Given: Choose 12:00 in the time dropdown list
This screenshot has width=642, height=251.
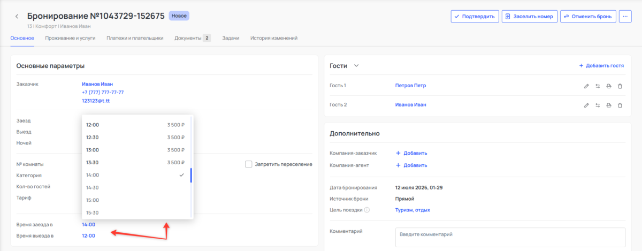Looking at the screenshot, I should click(135, 125).
